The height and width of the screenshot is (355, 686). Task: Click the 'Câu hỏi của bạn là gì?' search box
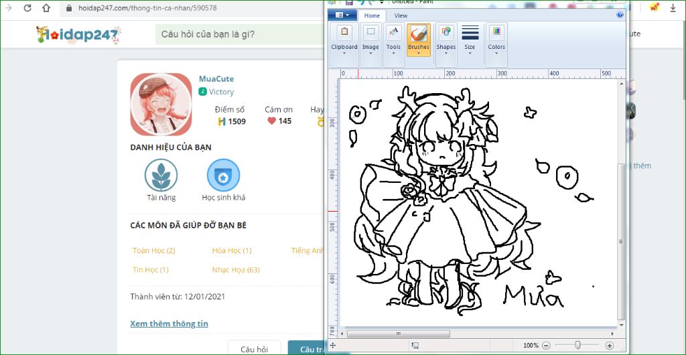click(x=241, y=34)
